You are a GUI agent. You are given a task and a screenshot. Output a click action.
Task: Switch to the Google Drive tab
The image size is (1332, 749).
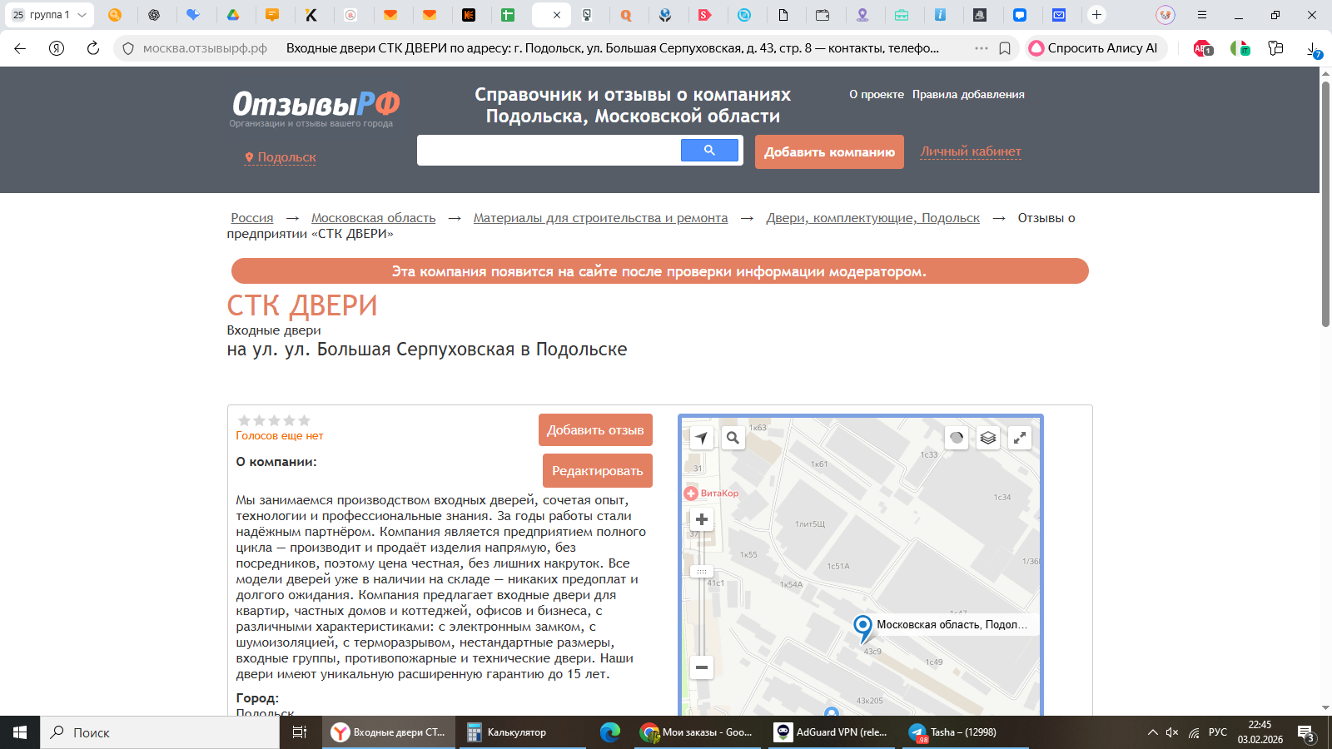(x=233, y=15)
